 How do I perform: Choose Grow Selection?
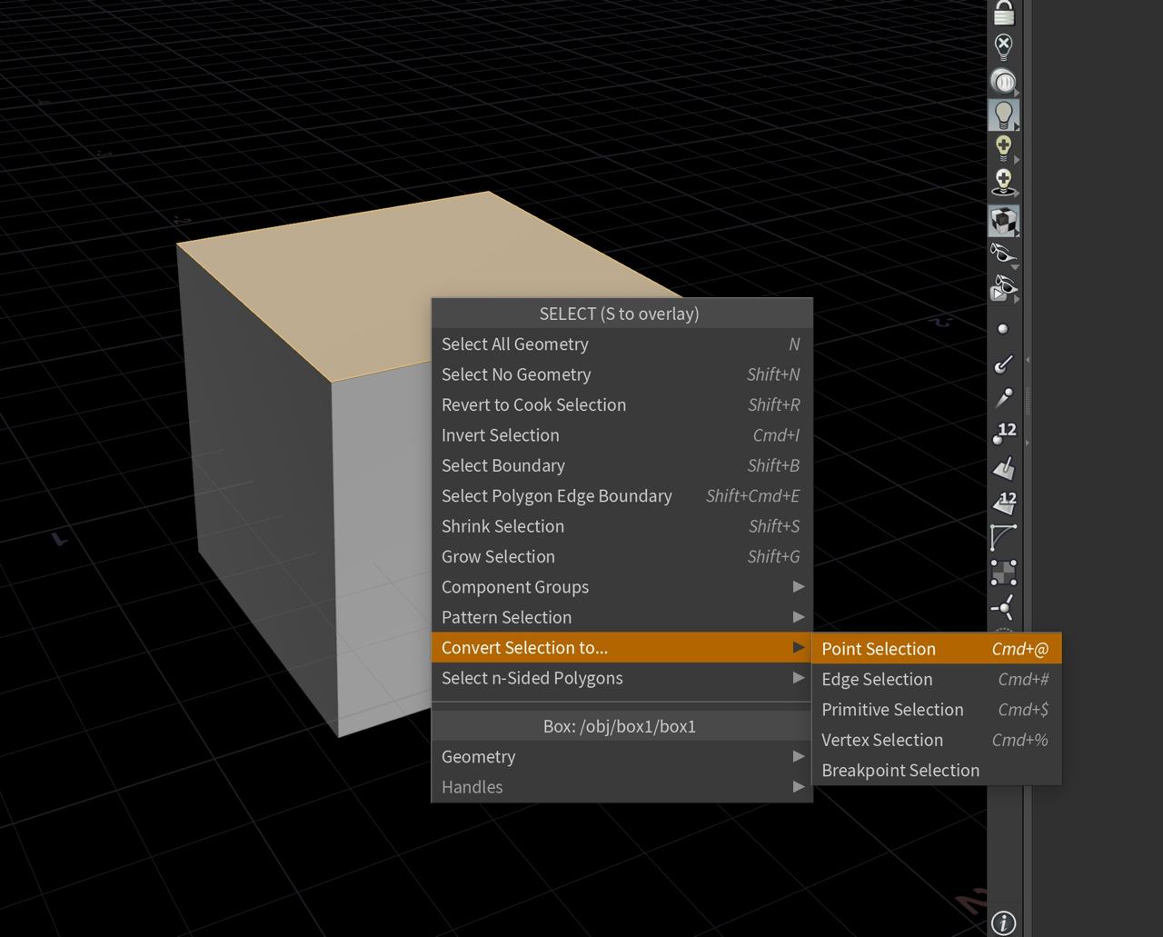point(621,556)
